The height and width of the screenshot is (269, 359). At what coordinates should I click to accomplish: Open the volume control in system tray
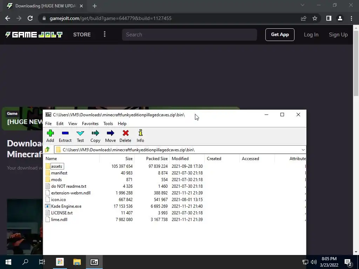click(314, 262)
